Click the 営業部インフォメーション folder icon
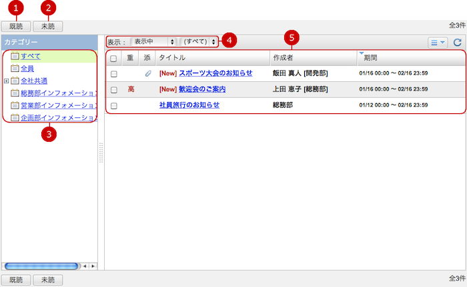The width and height of the screenshot is (467, 287). (x=15, y=105)
